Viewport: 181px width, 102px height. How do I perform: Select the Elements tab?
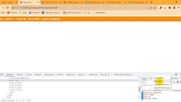(x=10, y=75)
